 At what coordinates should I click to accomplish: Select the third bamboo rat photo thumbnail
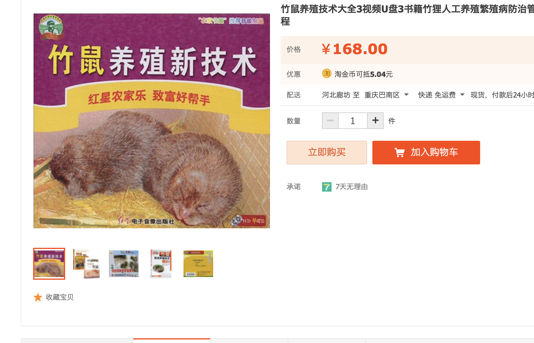tap(124, 264)
